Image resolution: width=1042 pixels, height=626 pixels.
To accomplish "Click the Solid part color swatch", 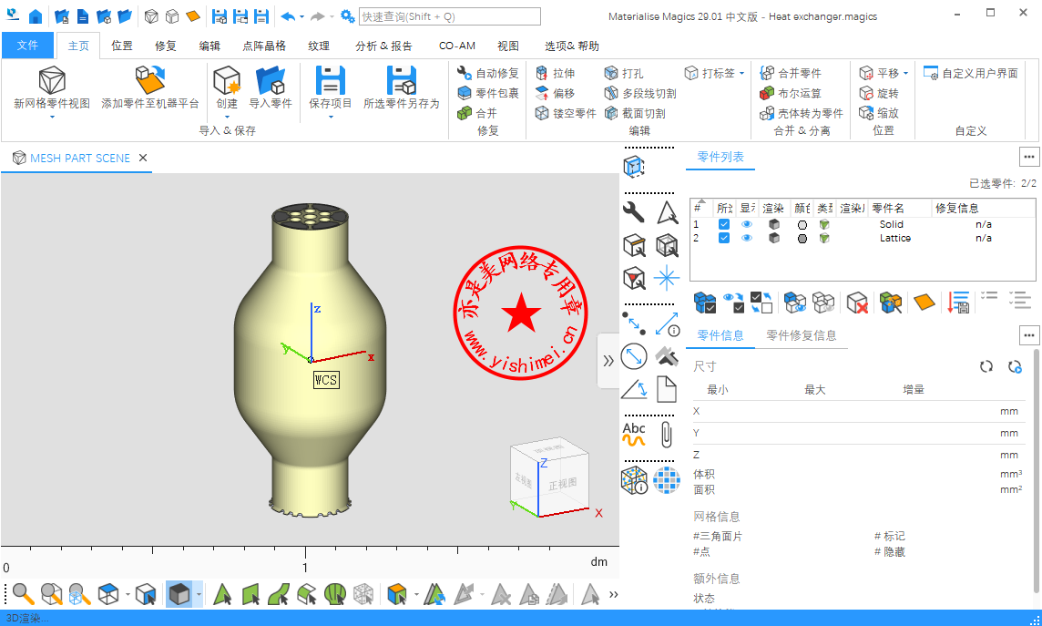I will coord(802,224).
